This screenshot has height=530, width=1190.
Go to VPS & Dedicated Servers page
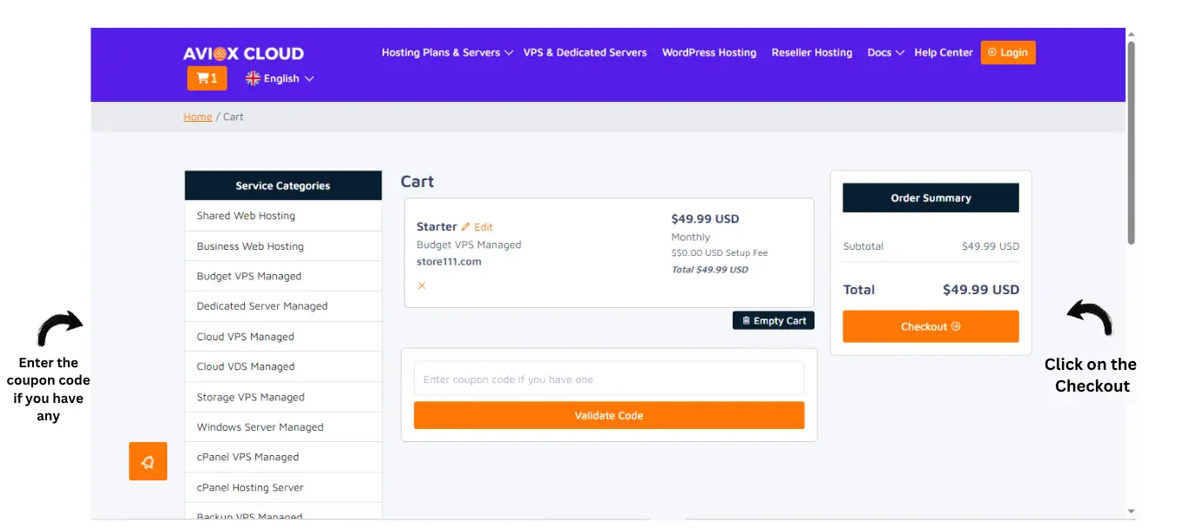point(585,53)
